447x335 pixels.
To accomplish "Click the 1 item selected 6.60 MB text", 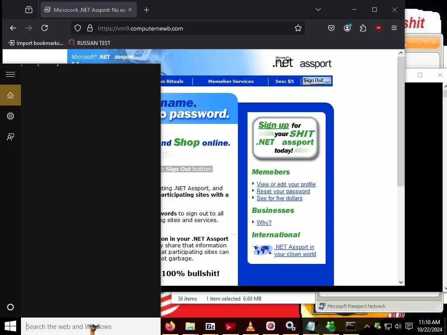I will pyautogui.click(x=234, y=298).
